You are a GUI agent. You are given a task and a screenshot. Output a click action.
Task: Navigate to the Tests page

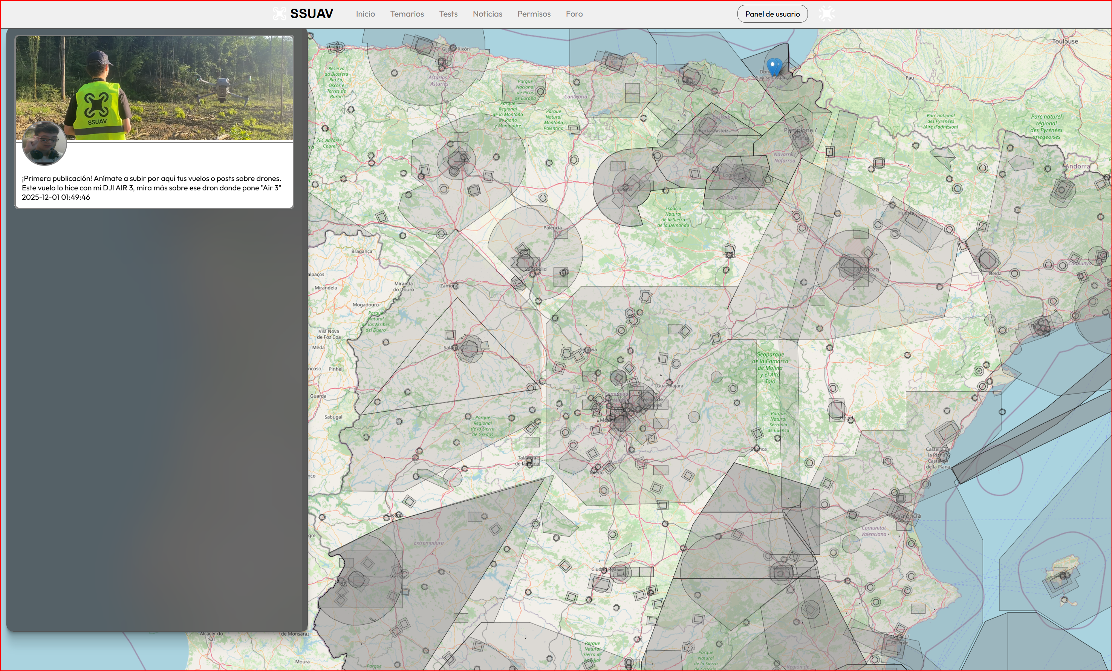click(x=448, y=14)
